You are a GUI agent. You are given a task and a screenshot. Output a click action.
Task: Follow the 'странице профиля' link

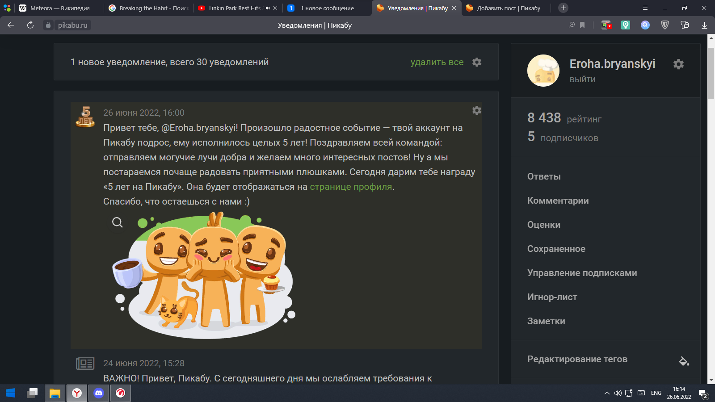click(351, 187)
